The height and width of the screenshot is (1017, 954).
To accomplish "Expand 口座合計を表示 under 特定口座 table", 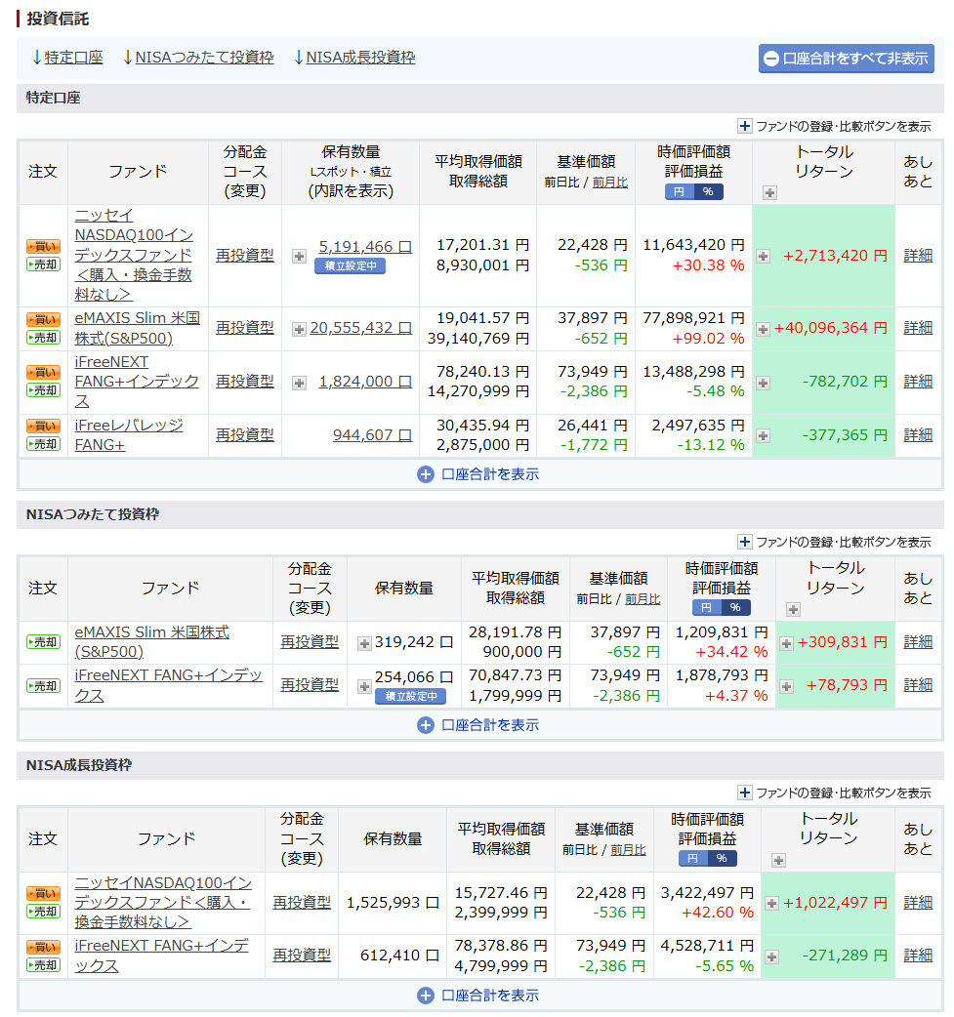I will (x=478, y=474).
